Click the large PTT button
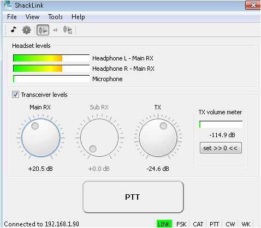The image size is (261, 228). coord(133,197)
